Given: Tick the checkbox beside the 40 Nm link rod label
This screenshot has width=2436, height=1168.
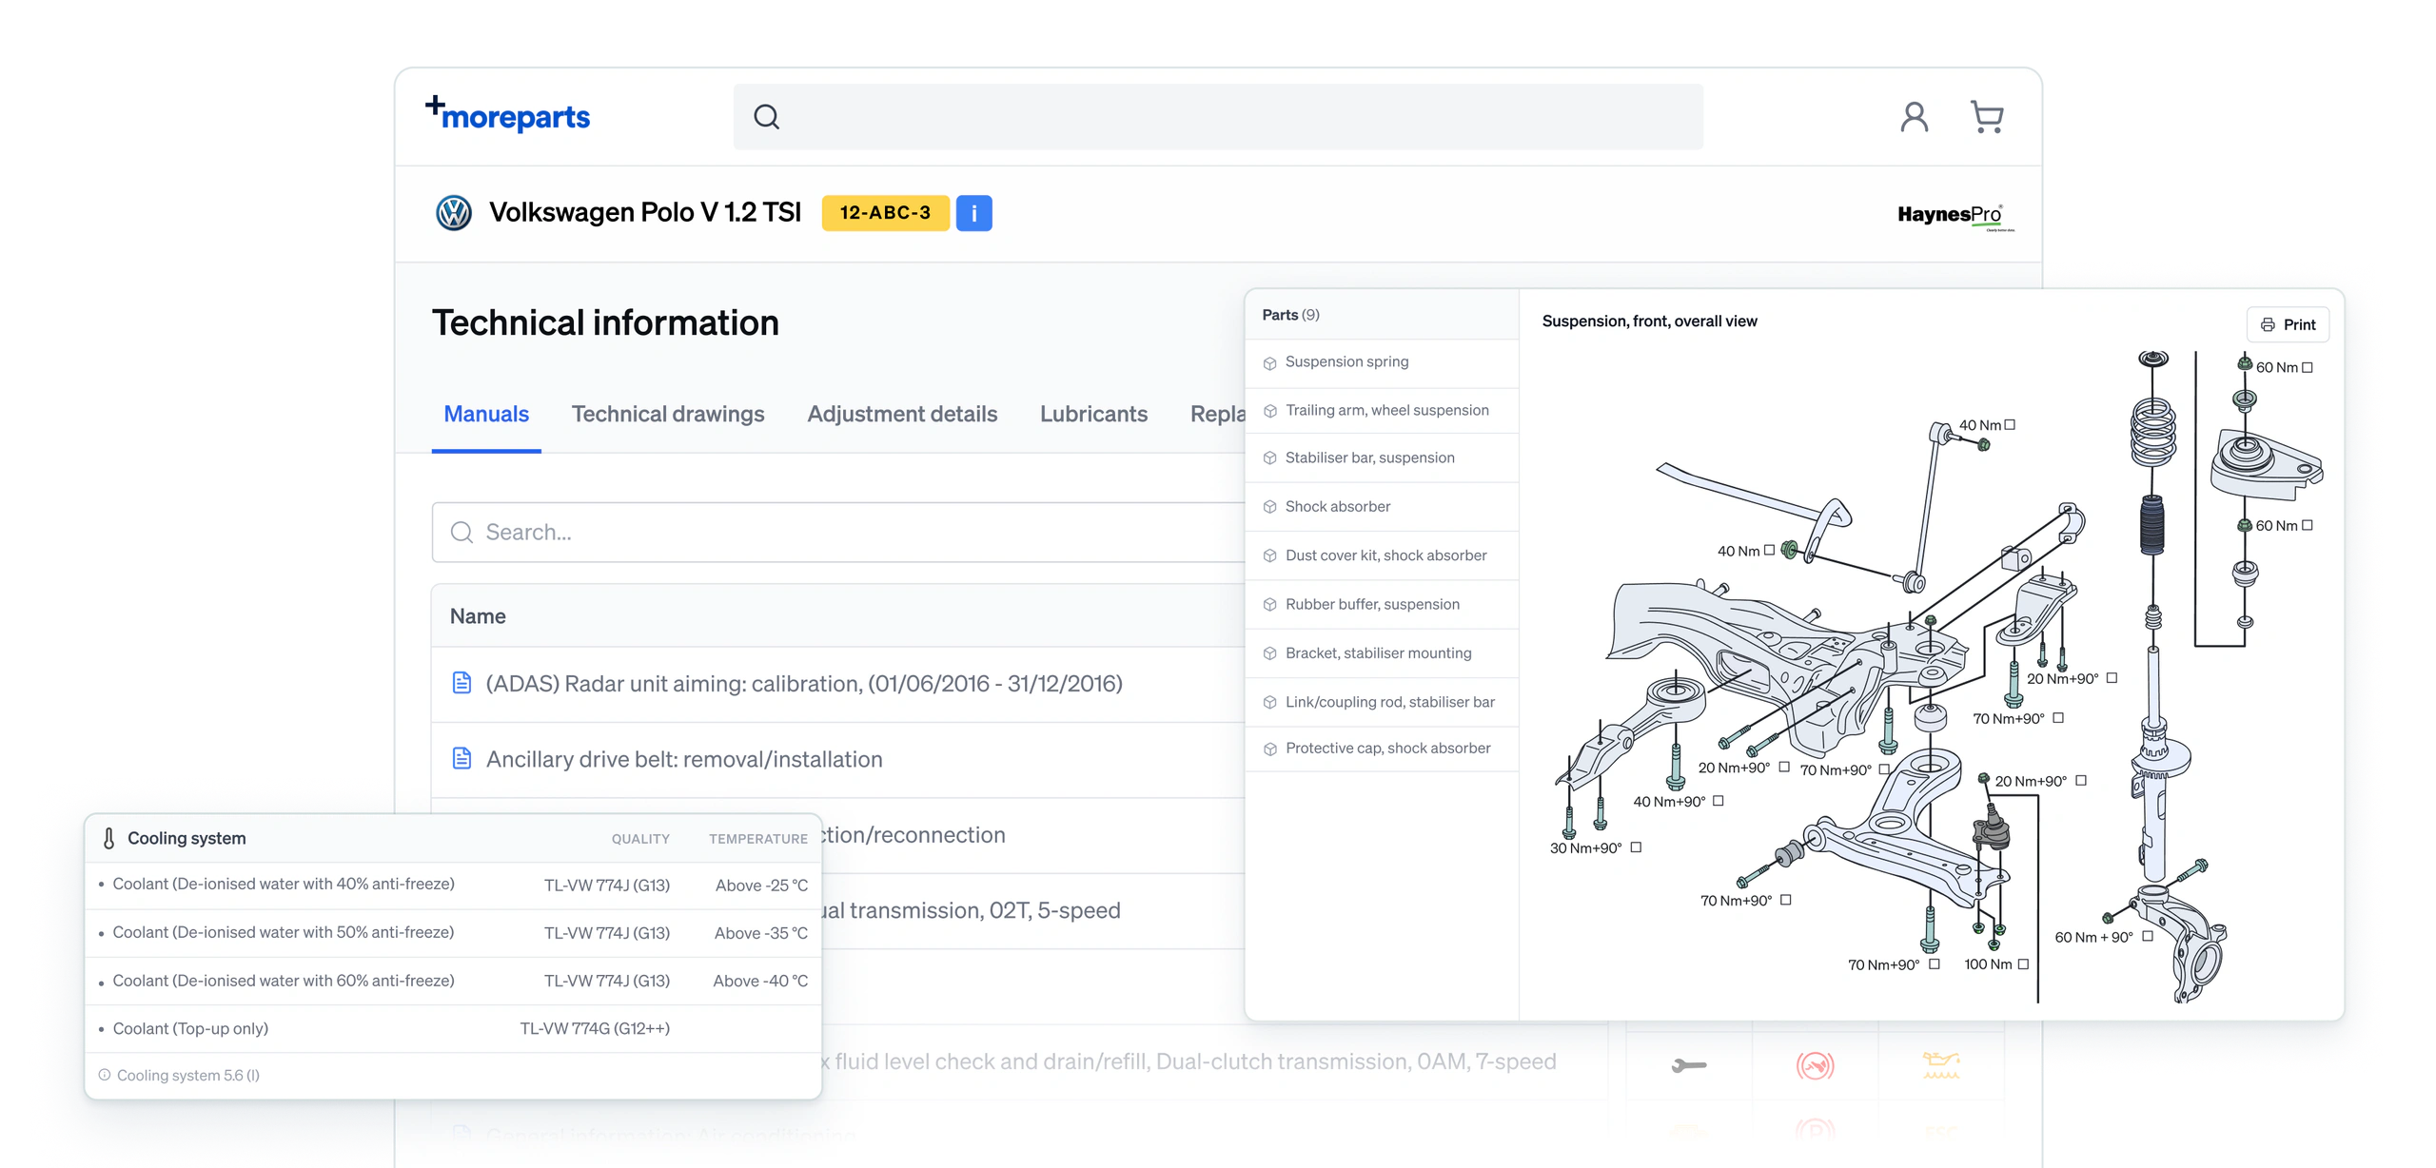Looking at the screenshot, I should click(2010, 425).
